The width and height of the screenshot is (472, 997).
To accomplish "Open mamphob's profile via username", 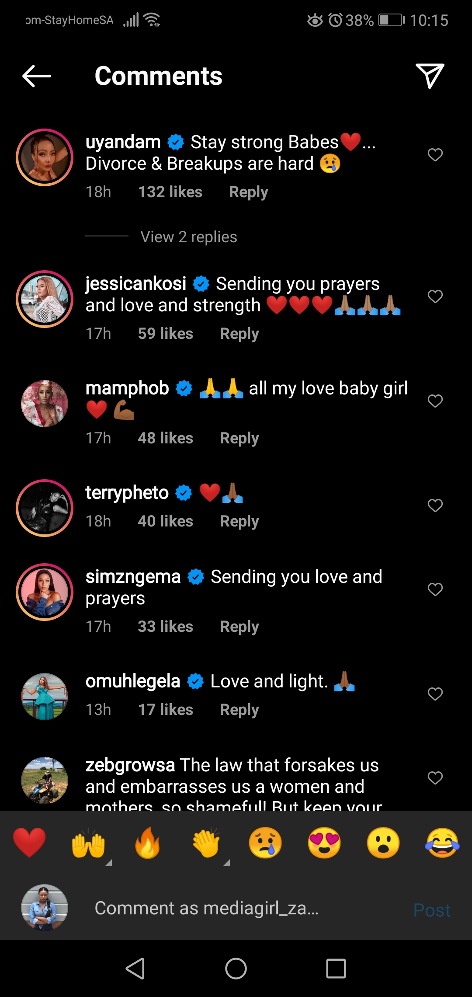I will 127,388.
